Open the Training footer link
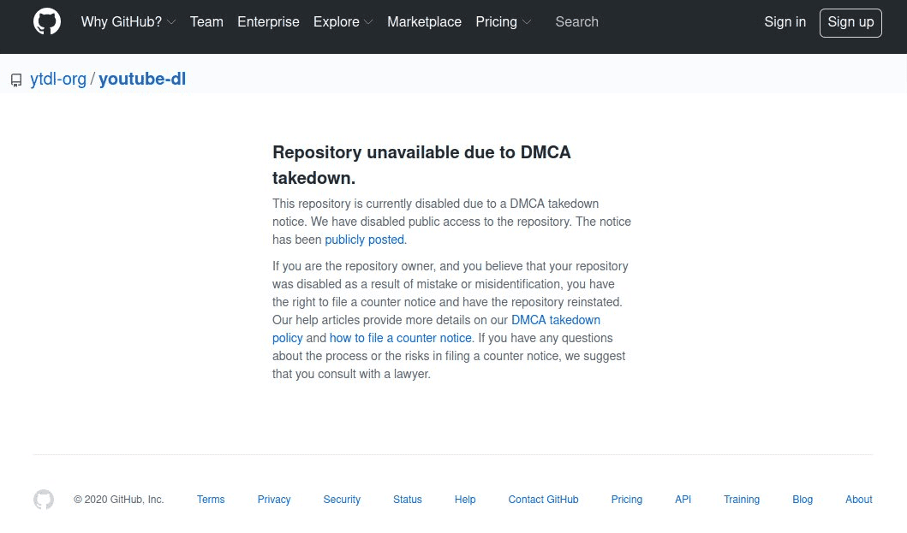 742,500
